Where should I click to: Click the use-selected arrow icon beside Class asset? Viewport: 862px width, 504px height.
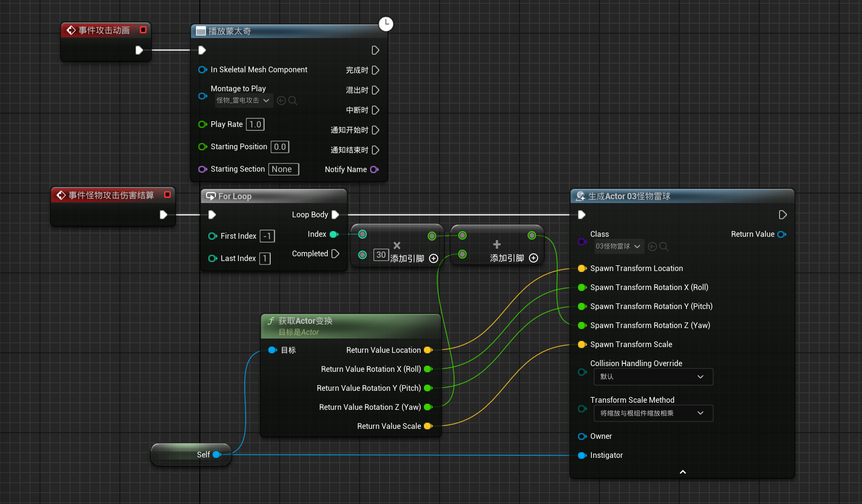(652, 246)
